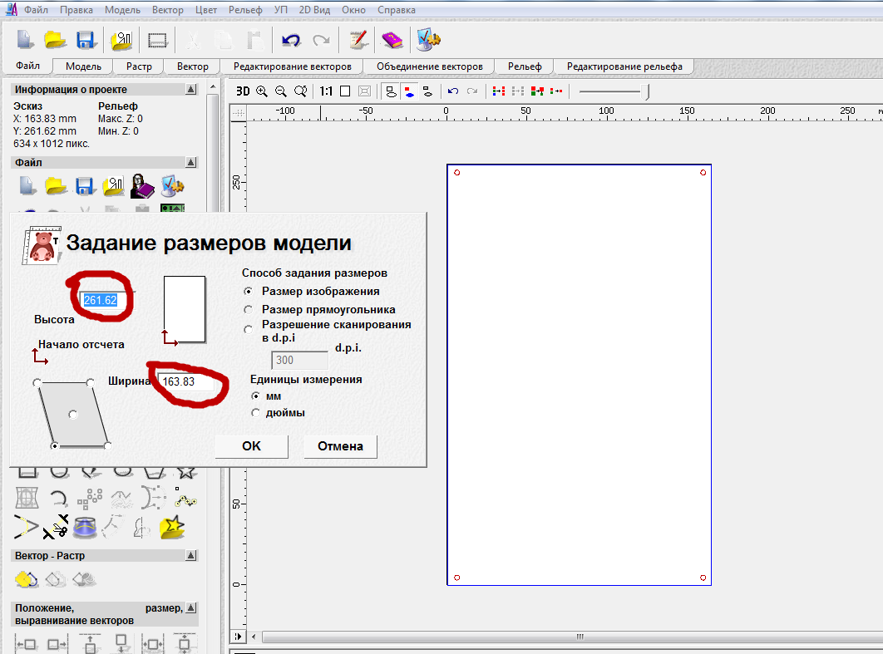Viewport: 883px width, 654px height.
Task: Open the yellow star vector library folder icon
Action: pos(172,528)
